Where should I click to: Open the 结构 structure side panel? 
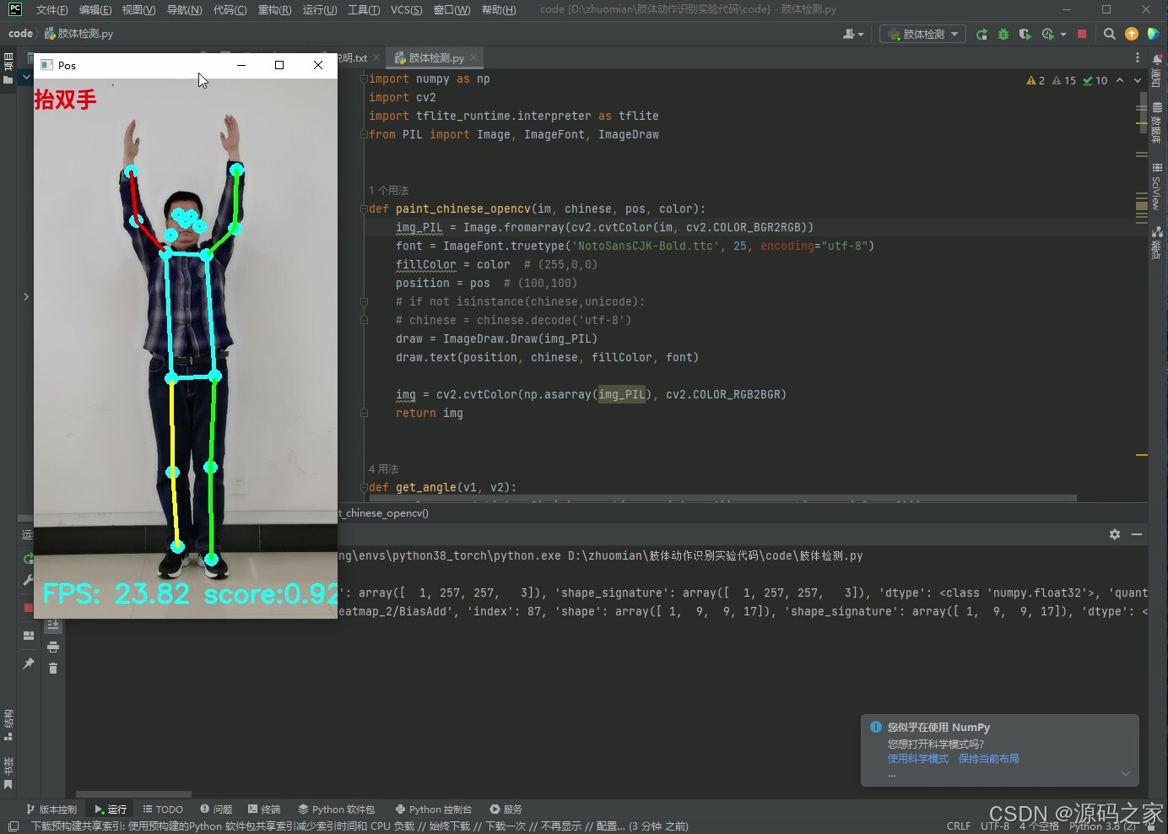click(8, 724)
